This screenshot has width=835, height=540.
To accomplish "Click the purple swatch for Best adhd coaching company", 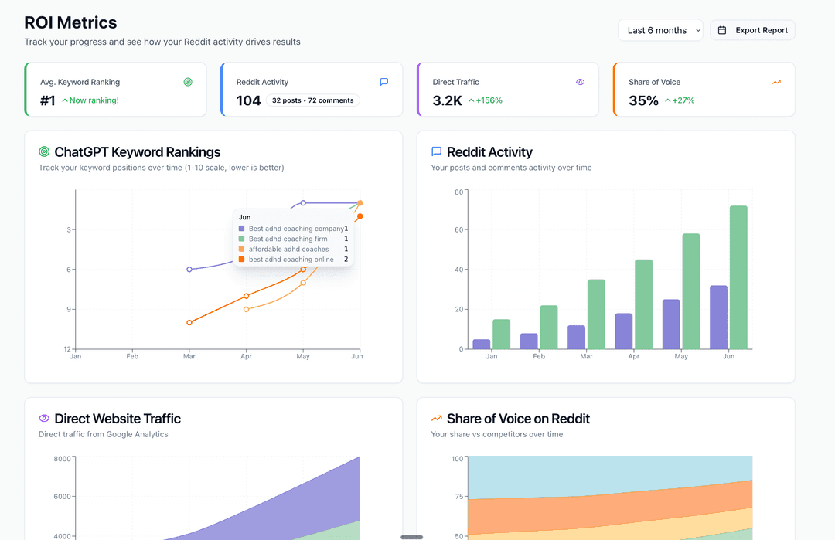I will point(241,228).
